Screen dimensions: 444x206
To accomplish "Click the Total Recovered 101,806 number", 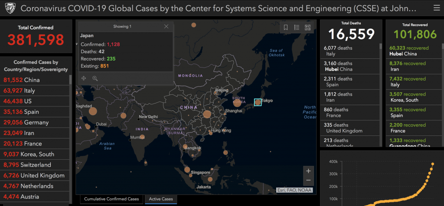I will pyautogui.click(x=415, y=34).
